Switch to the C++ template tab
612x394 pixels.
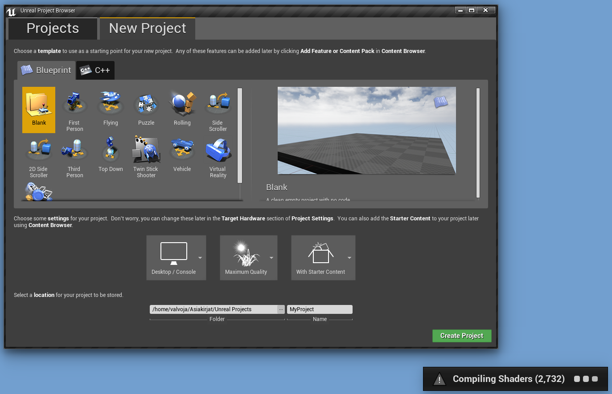click(x=95, y=70)
